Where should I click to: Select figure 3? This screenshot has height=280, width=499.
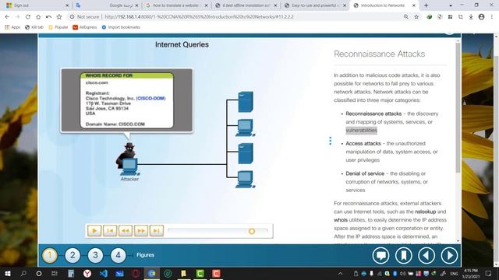point(95,255)
